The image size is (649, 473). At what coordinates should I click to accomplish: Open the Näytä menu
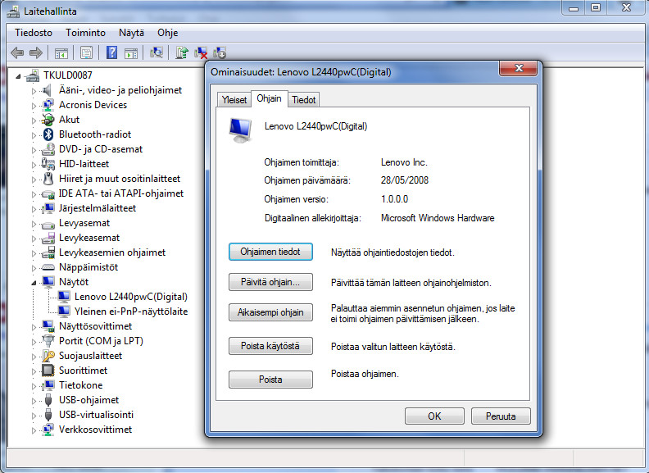click(132, 33)
